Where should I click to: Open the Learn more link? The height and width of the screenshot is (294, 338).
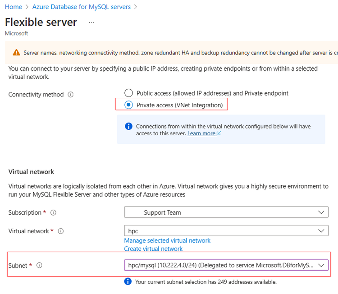click(x=201, y=133)
